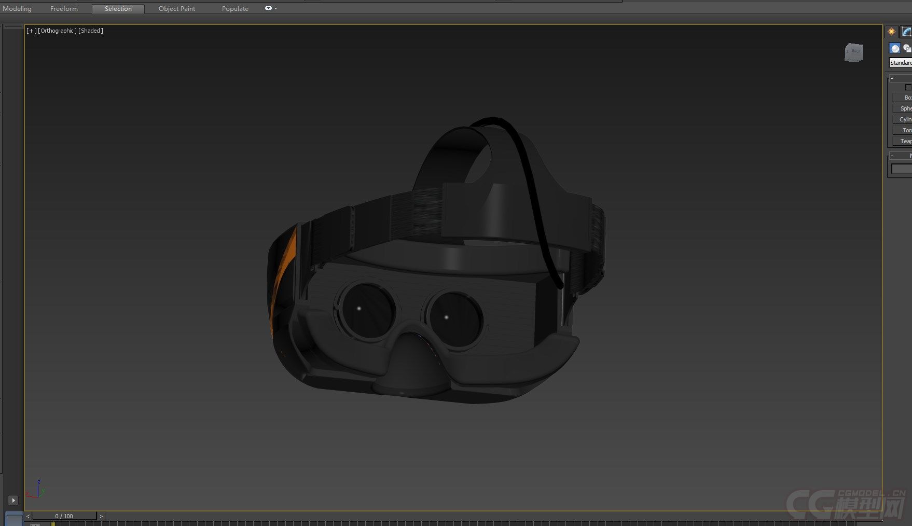Image resolution: width=912 pixels, height=526 pixels.
Task: Click the 0 / 100 time slider
Action: coord(64,516)
